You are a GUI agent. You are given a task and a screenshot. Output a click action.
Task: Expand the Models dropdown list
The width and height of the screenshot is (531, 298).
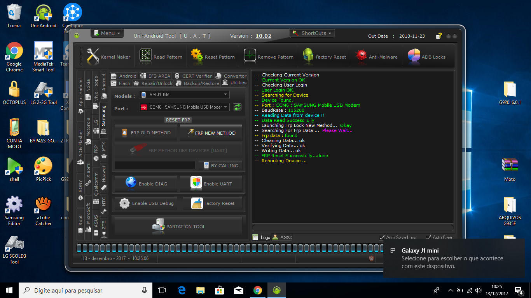pyautogui.click(x=225, y=95)
